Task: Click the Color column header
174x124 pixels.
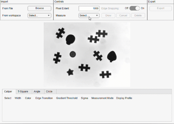Action: tap(28, 98)
